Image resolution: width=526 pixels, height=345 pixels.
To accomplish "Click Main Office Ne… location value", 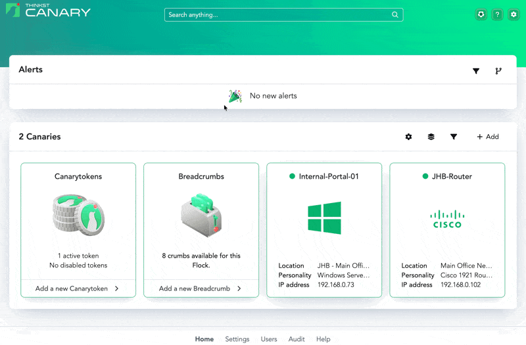I will (x=466, y=265).
